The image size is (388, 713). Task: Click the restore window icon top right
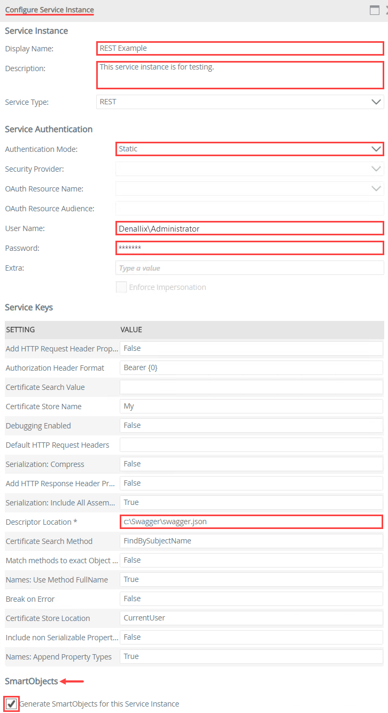coord(374,10)
